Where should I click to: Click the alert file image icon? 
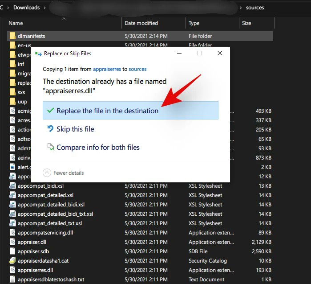pyautogui.click(x=12, y=167)
